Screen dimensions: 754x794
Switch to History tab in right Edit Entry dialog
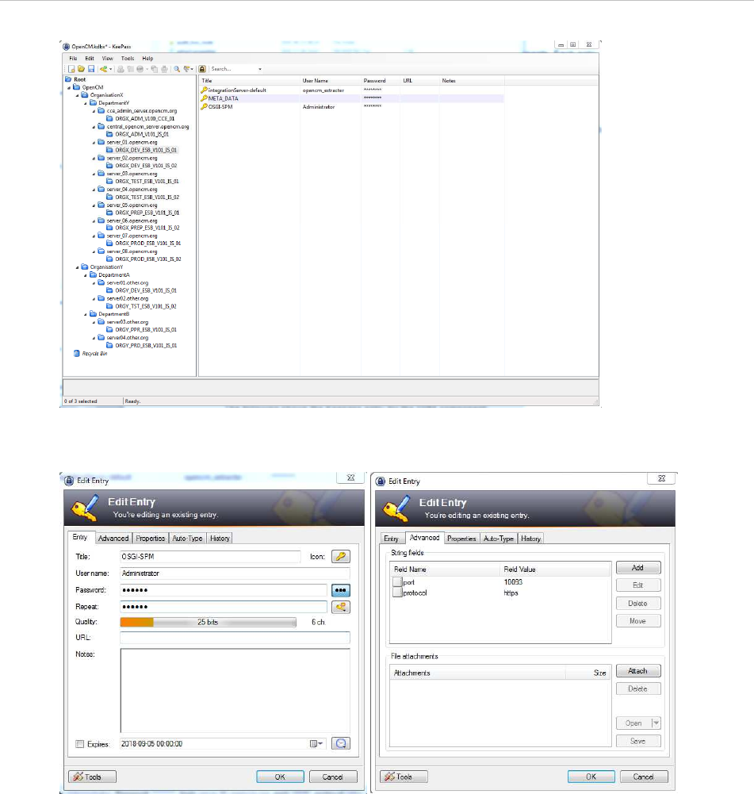point(531,539)
